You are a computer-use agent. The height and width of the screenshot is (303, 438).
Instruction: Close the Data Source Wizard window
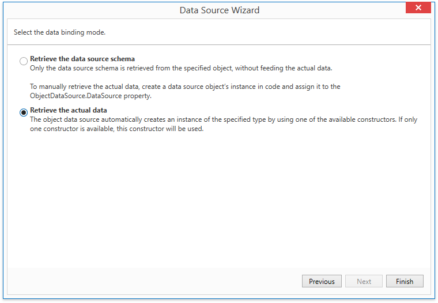[418, 8]
